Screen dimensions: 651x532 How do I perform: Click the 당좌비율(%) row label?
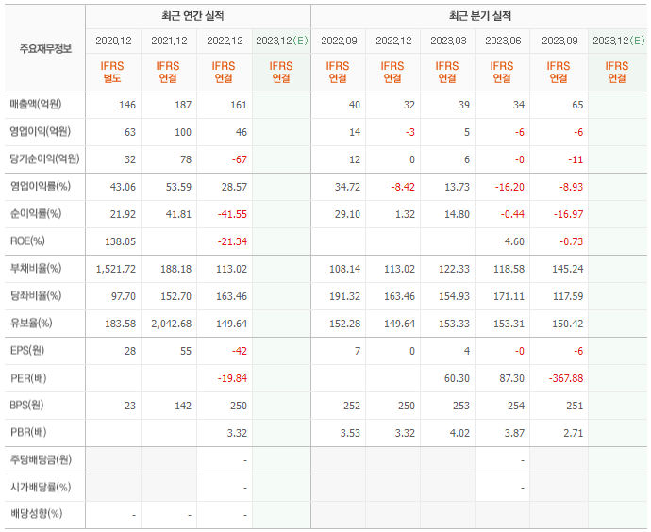36,296
